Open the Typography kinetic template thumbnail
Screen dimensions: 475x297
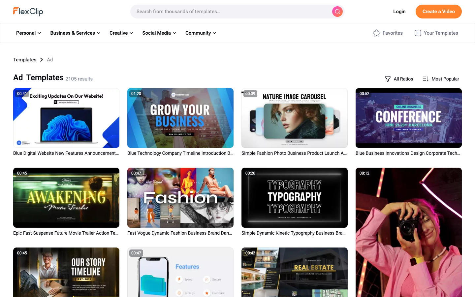point(295,198)
